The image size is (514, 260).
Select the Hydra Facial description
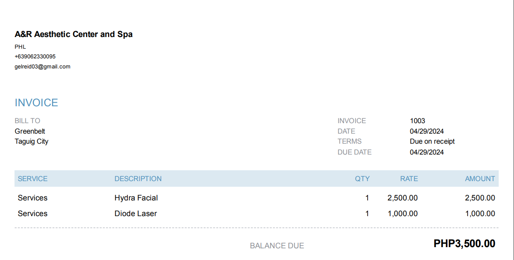pyautogui.click(x=136, y=198)
